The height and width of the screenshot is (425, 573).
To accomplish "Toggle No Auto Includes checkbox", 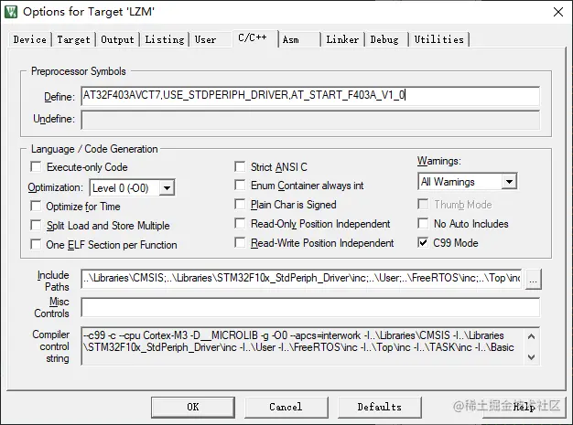I will (423, 224).
